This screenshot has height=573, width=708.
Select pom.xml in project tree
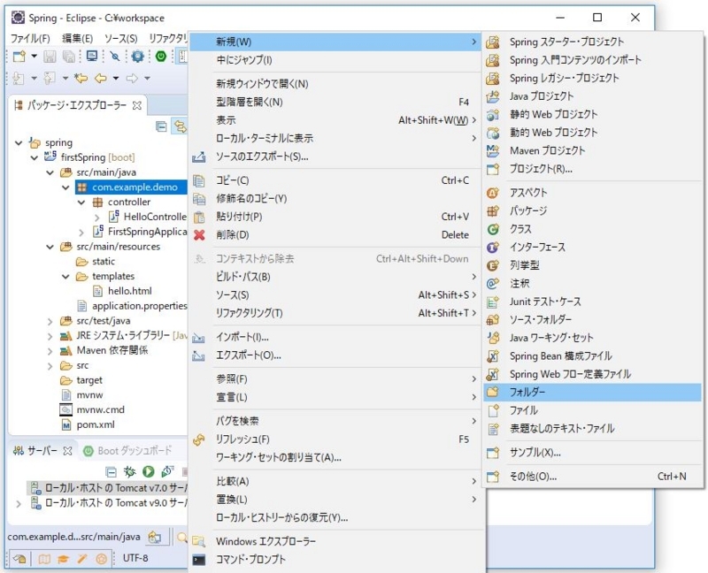96,425
